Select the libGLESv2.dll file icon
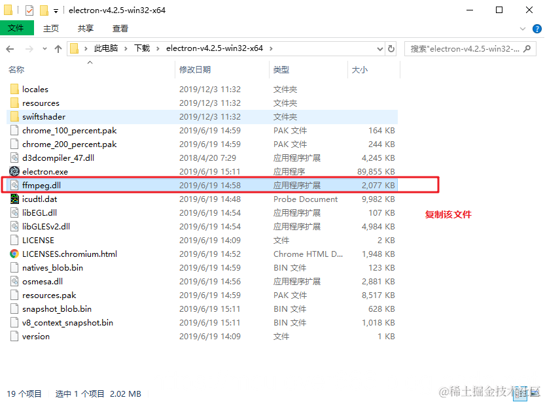 (14, 227)
